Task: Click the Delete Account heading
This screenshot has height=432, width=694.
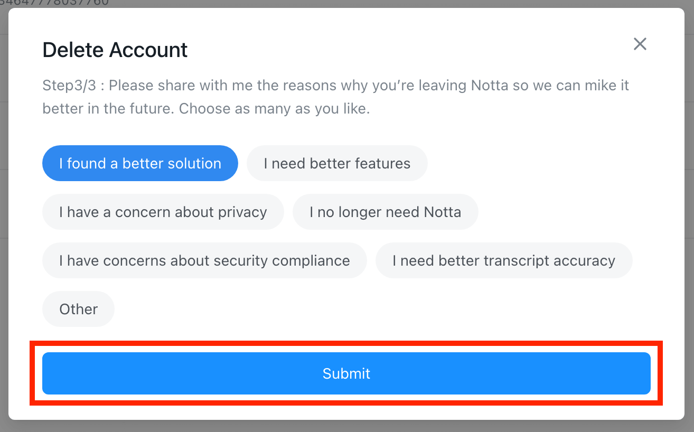Action: pyautogui.click(x=115, y=50)
